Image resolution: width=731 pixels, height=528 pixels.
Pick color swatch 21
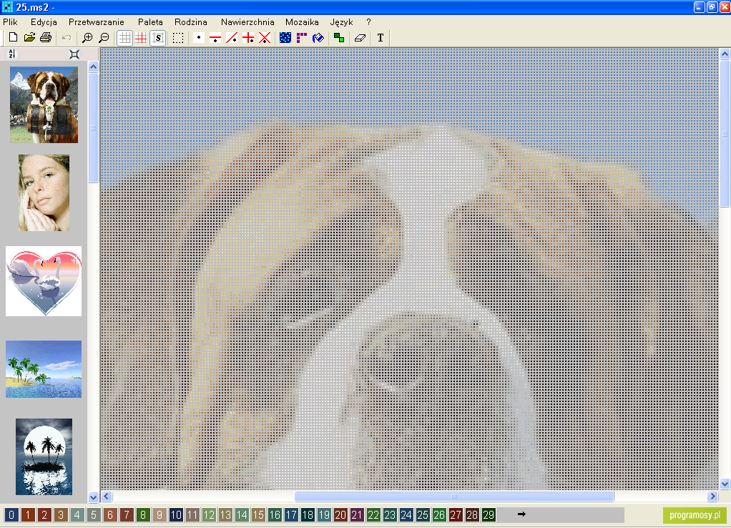(x=357, y=515)
